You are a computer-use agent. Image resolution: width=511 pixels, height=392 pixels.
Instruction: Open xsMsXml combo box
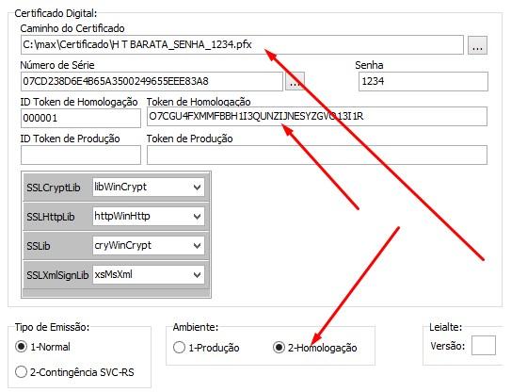[x=149, y=275]
